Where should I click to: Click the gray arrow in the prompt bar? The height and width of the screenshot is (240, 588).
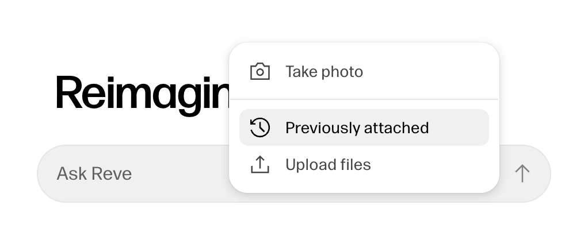[522, 174]
